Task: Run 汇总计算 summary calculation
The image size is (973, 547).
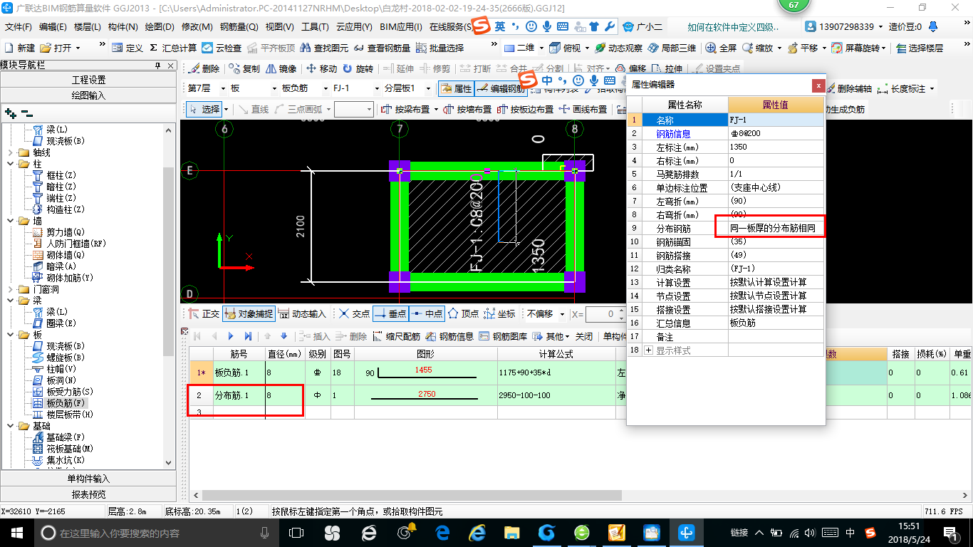Action: [172, 48]
